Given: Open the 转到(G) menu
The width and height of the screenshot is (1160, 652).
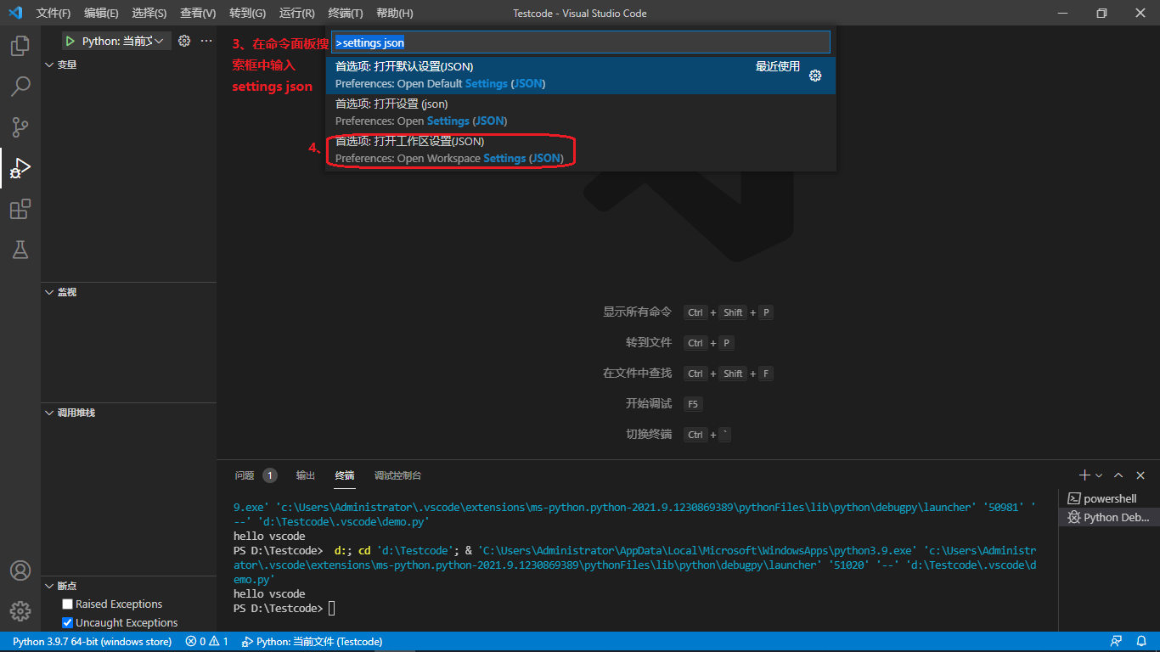Looking at the screenshot, I should 247,13.
